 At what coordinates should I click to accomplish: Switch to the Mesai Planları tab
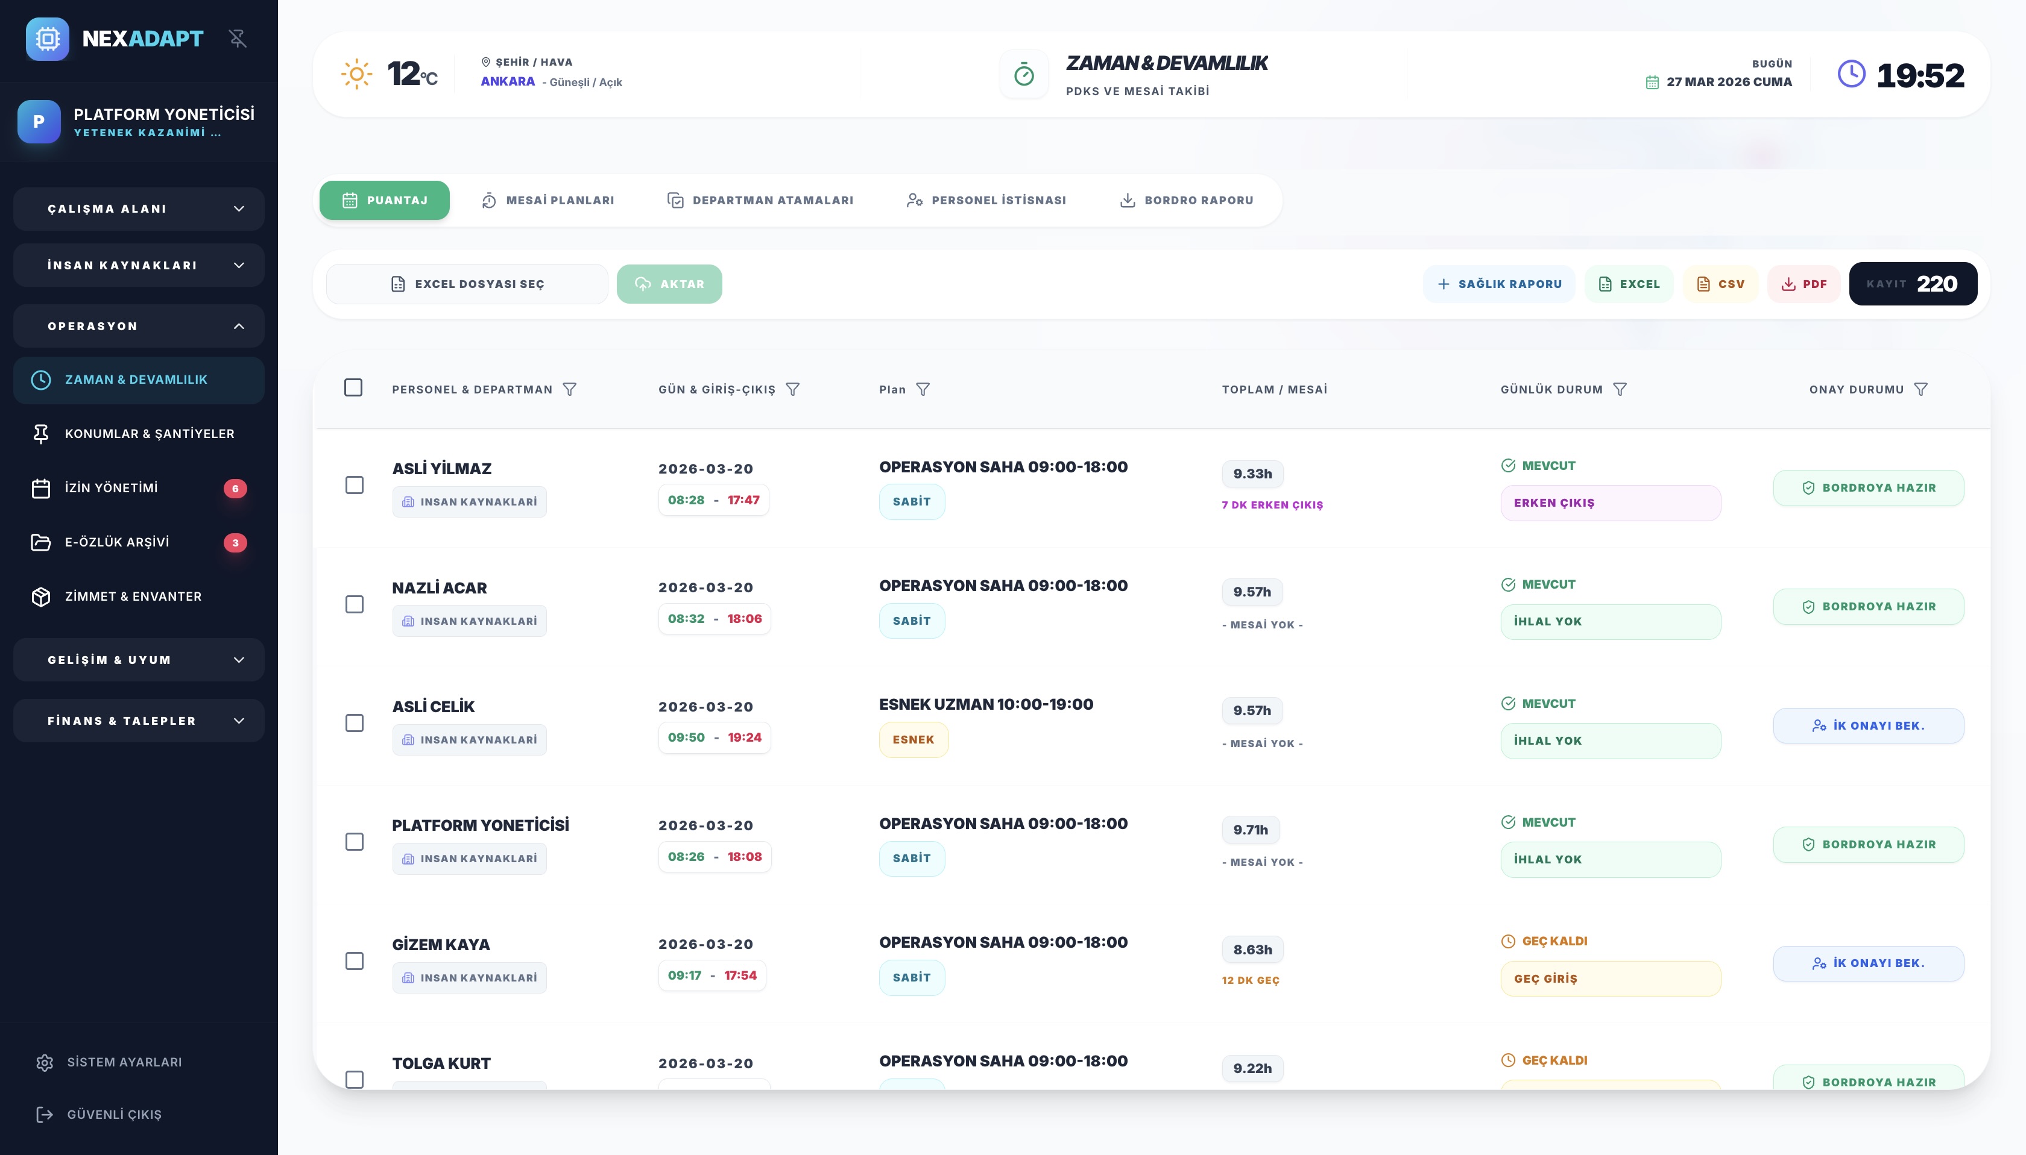548,200
